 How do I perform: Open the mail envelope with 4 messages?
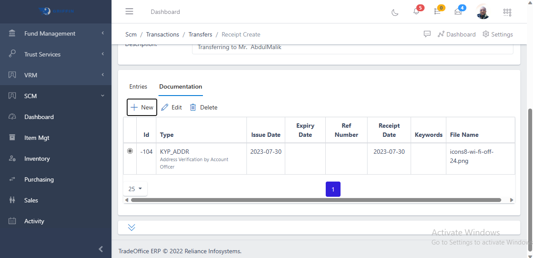click(x=458, y=12)
